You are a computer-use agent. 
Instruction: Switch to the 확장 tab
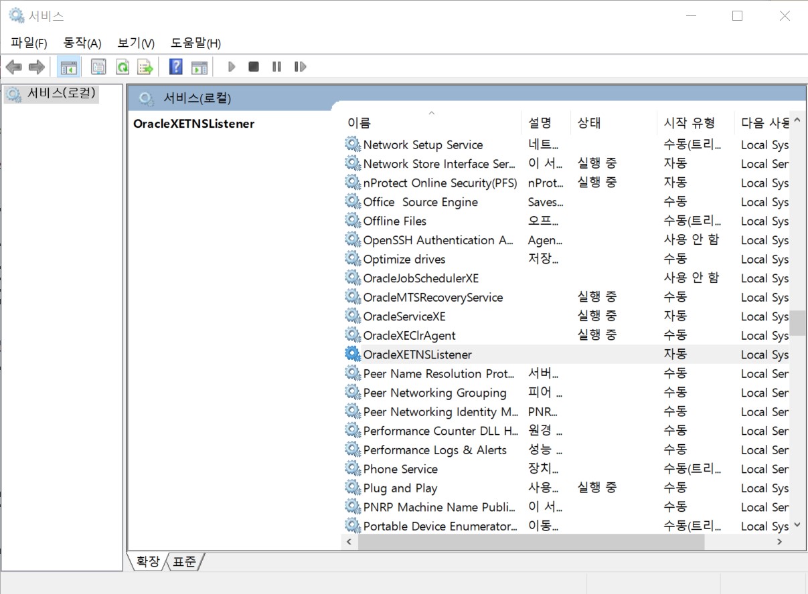148,562
